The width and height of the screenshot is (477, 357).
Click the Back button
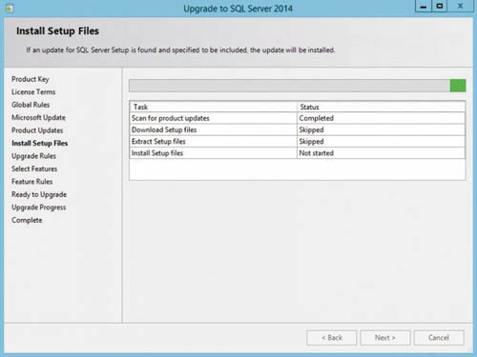[x=332, y=338]
